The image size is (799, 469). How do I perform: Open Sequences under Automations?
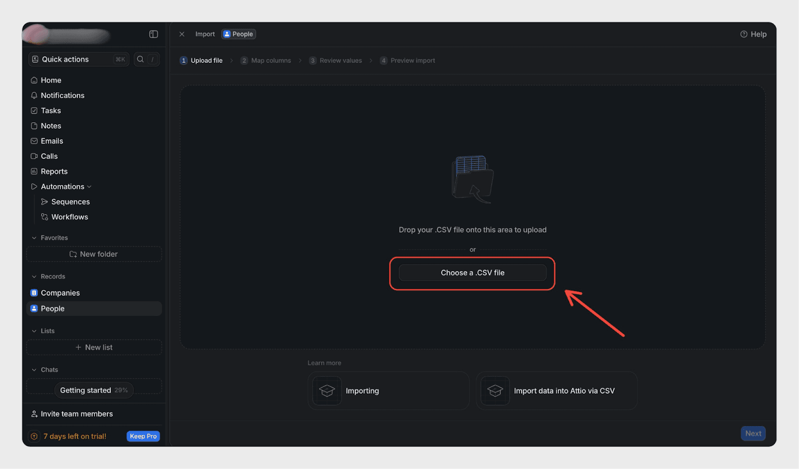pyautogui.click(x=70, y=202)
